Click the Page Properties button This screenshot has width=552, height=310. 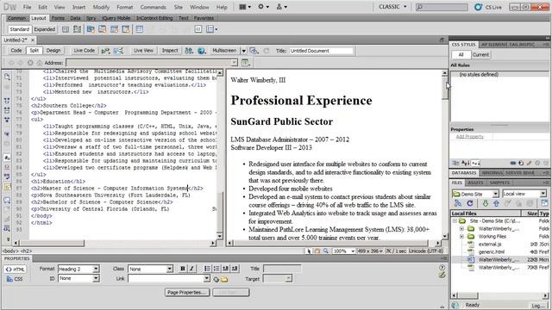point(186,293)
